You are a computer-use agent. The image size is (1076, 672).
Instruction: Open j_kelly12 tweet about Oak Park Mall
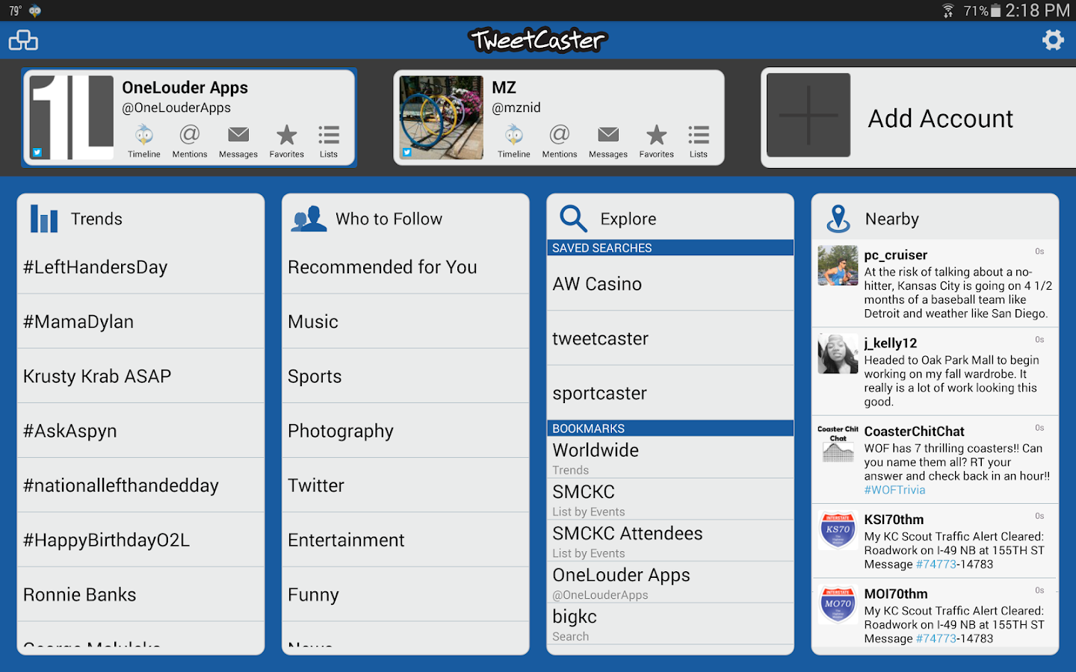pos(935,372)
